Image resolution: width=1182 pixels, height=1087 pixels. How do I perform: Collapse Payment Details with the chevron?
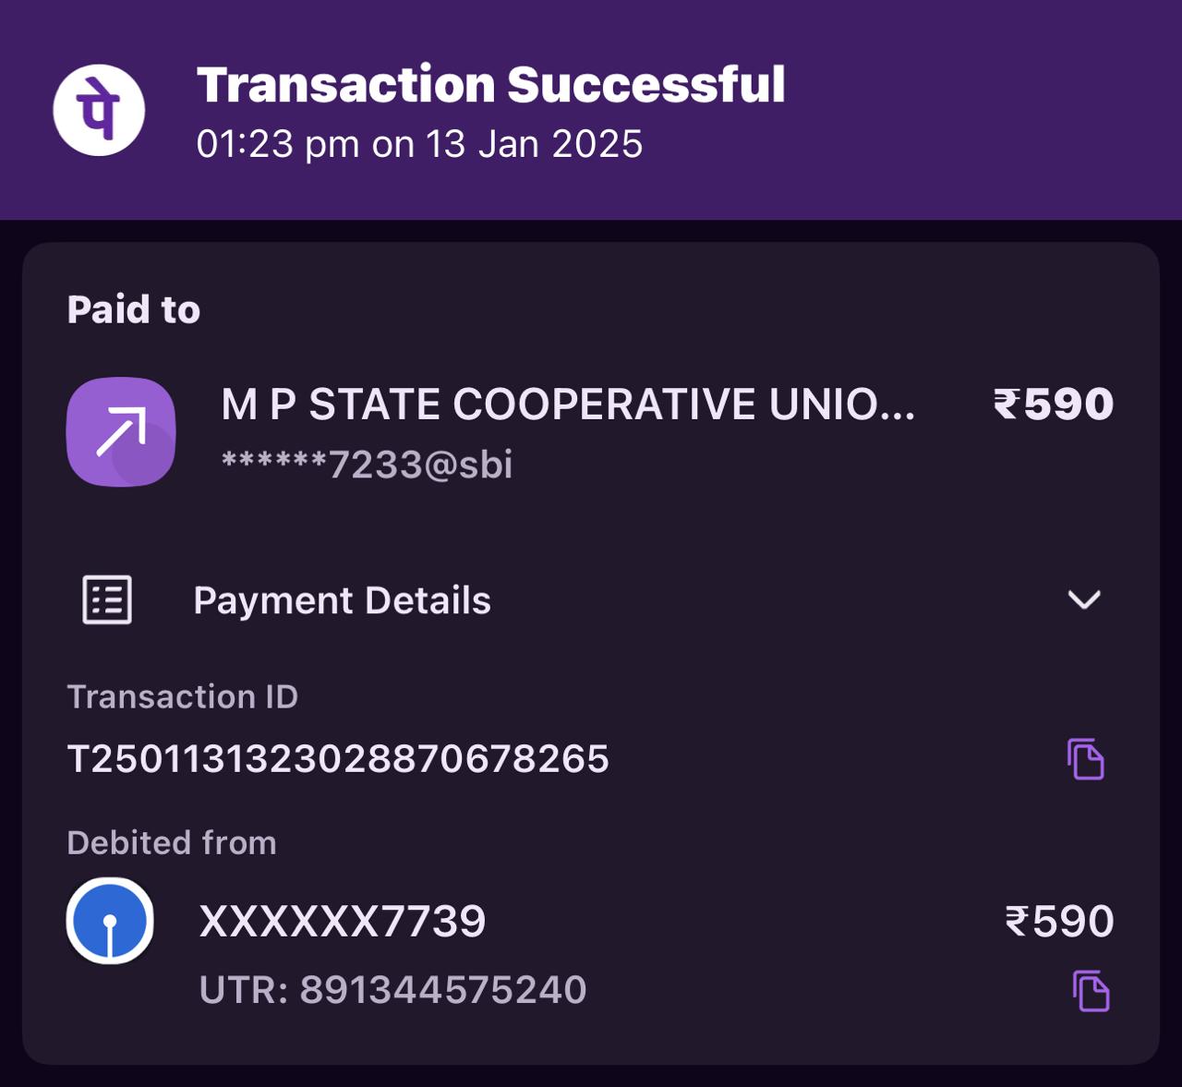(x=1084, y=600)
